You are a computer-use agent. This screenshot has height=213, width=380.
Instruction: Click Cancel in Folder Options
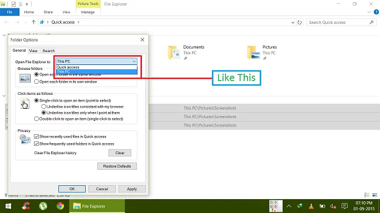(102, 189)
